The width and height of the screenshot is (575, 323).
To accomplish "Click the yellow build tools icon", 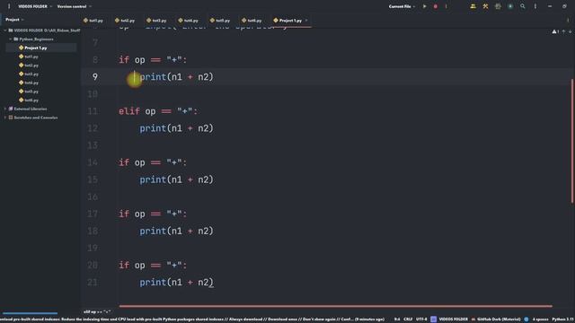I will pyautogui.click(x=485, y=6).
